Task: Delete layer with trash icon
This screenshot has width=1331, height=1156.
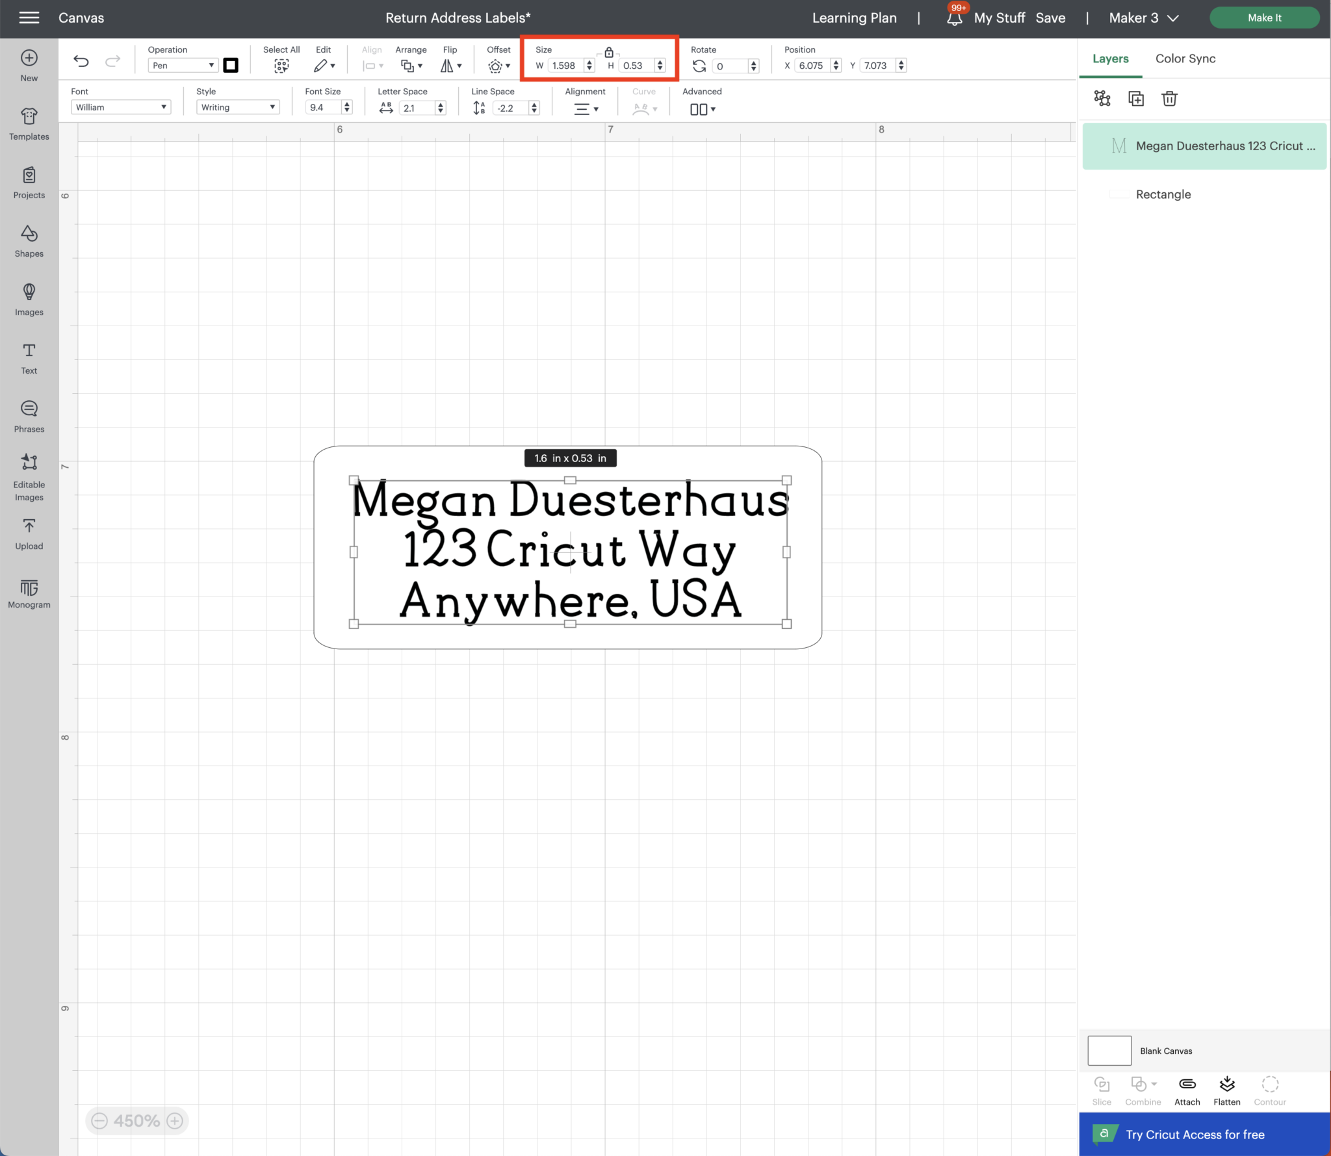Action: (x=1169, y=98)
